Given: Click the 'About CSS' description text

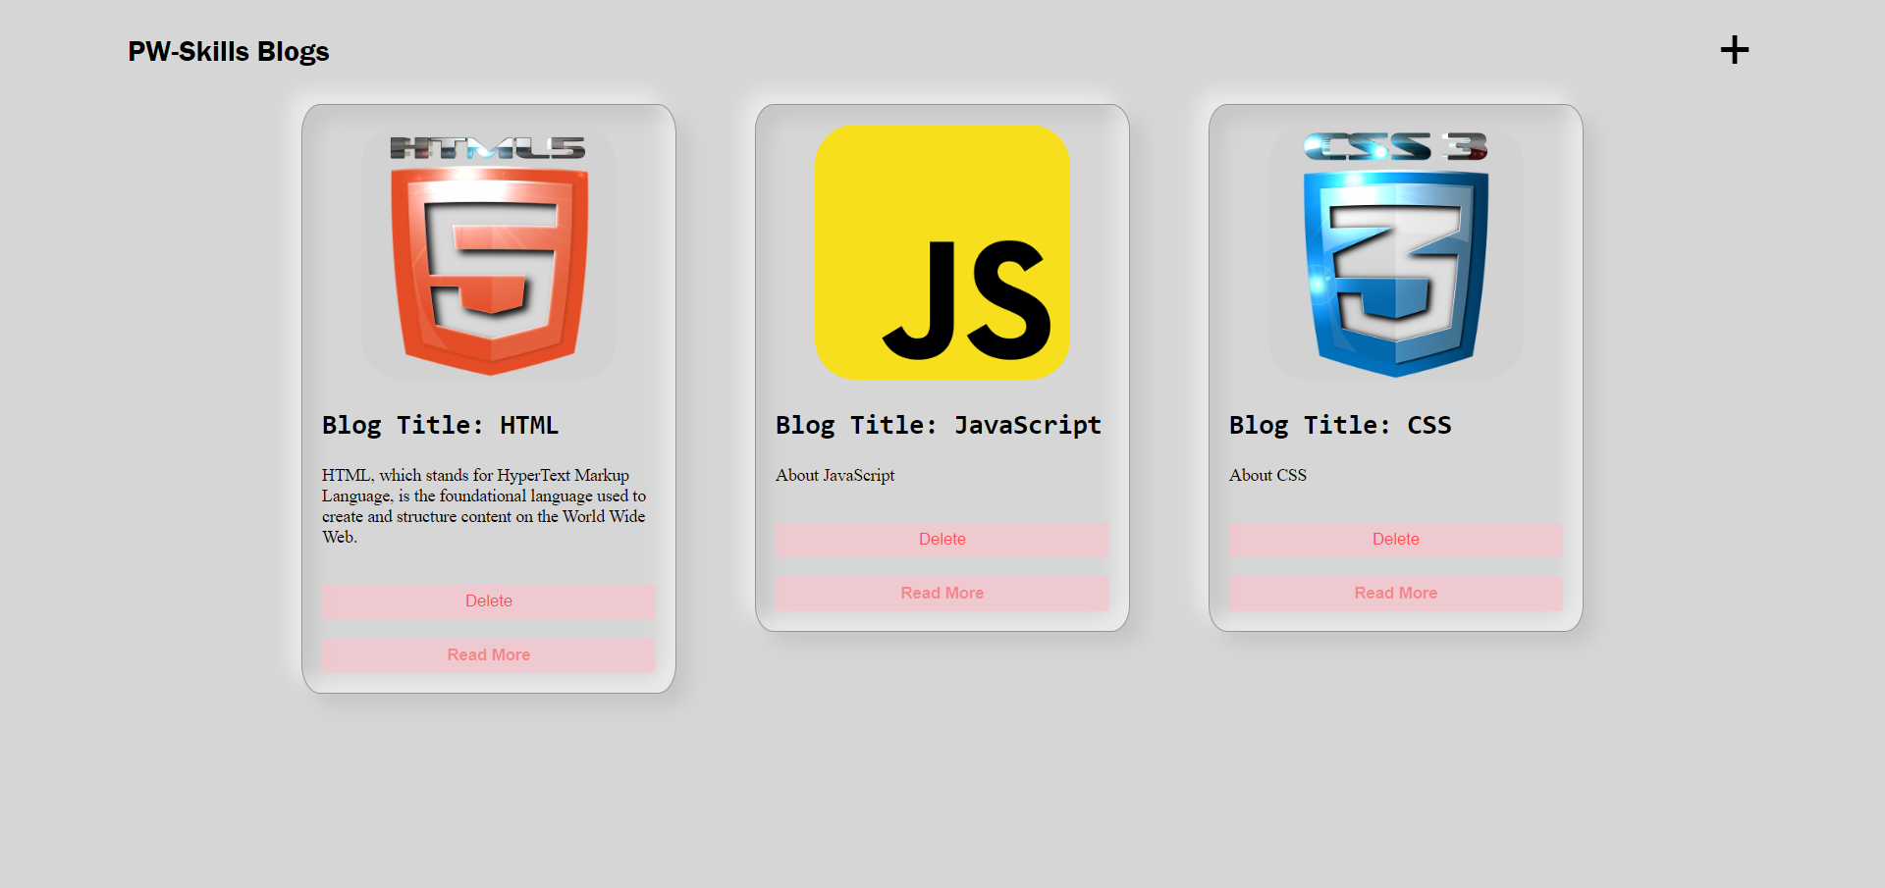Looking at the screenshot, I should pos(1267,475).
